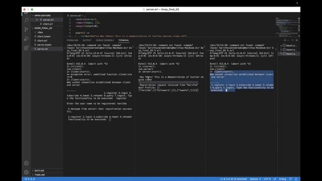
Task: Click line 3 -export([start/0]) in editor
Action: [x=87, y=26]
